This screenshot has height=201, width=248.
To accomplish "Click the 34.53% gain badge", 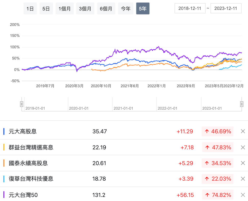I will tap(217, 163).
